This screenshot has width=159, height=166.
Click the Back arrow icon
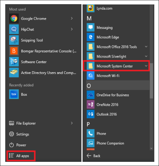(x=89, y=156)
